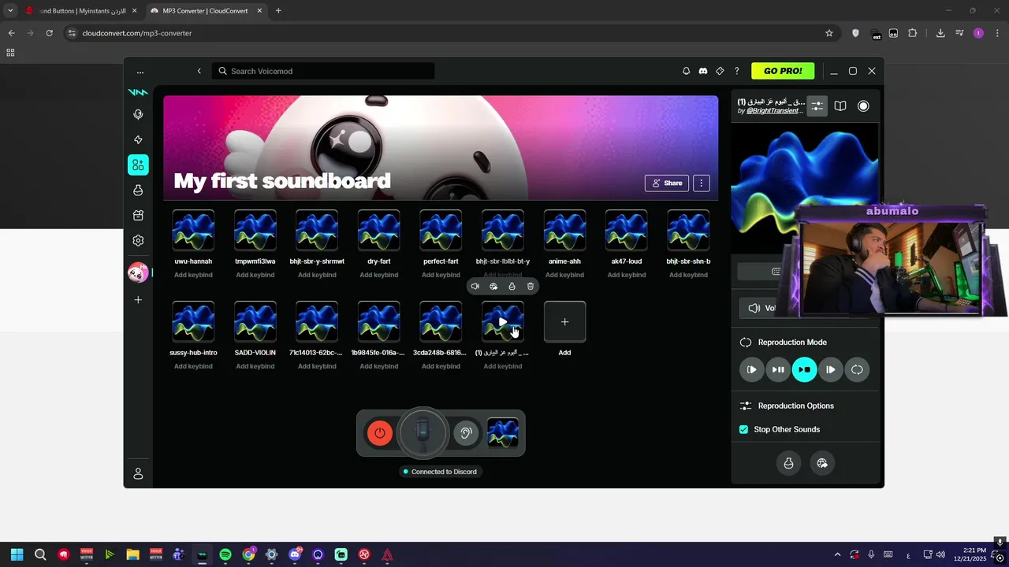Select the highlighted soundboard sidebar icon

click(x=138, y=165)
